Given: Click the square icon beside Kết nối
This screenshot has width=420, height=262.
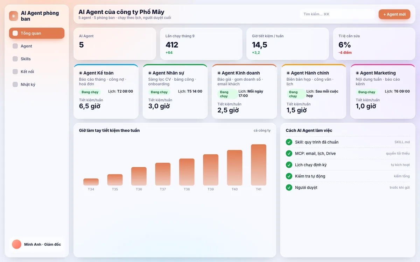Looking at the screenshot, I should tap(15, 72).
